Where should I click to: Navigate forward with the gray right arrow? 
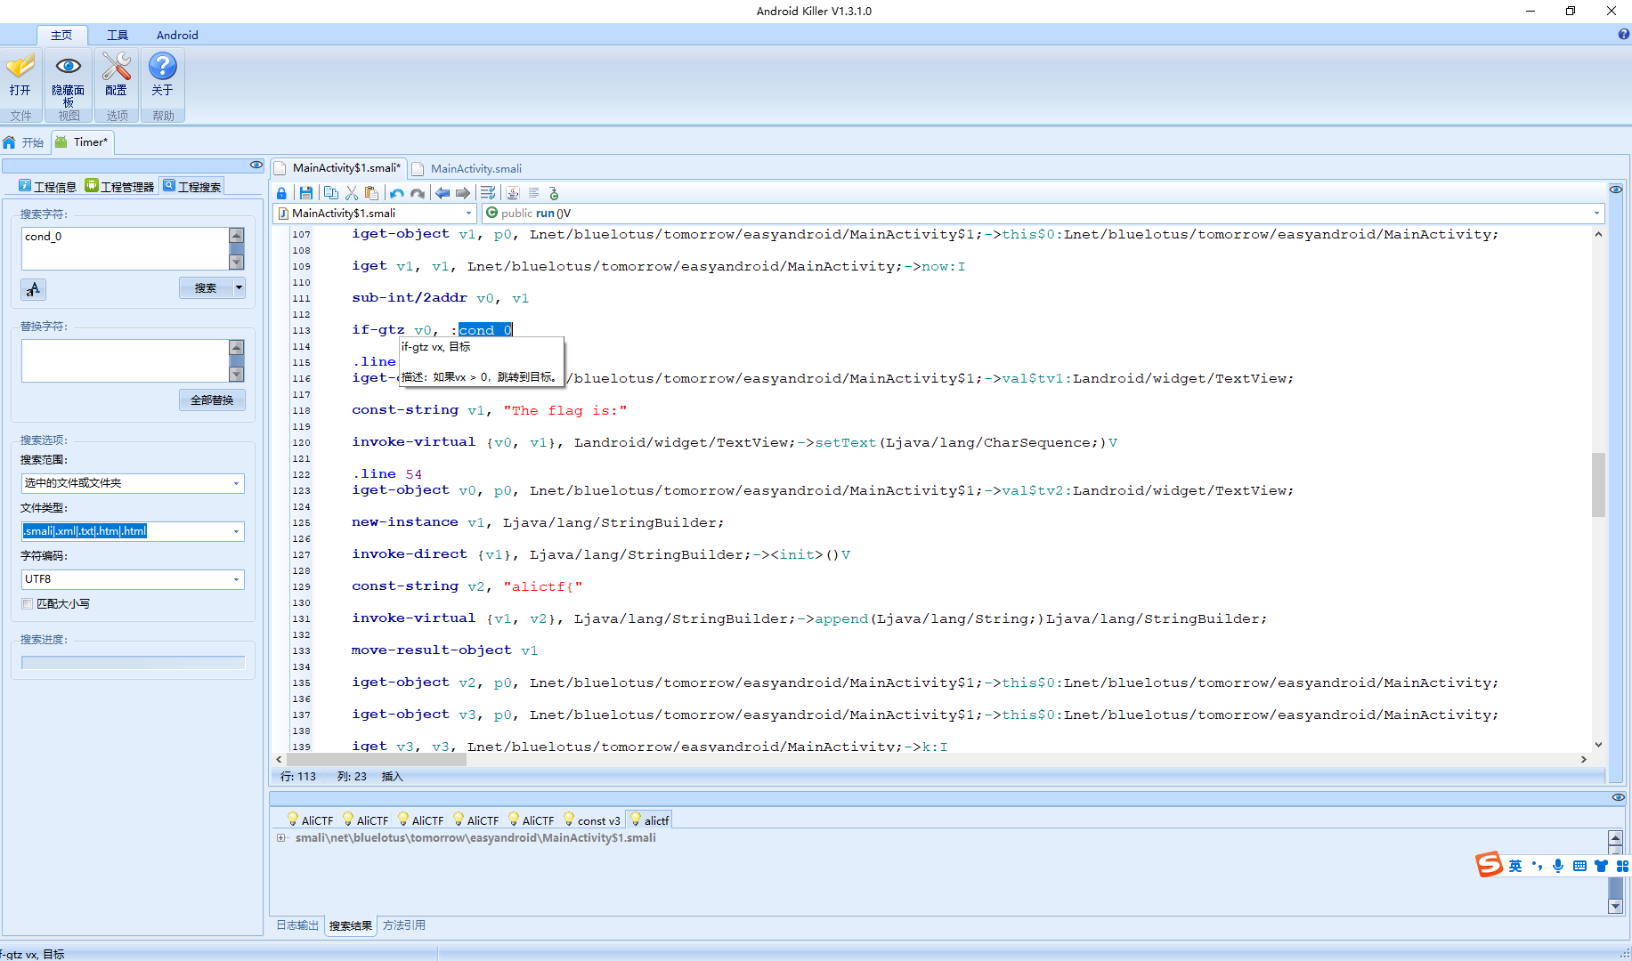point(463,193)
